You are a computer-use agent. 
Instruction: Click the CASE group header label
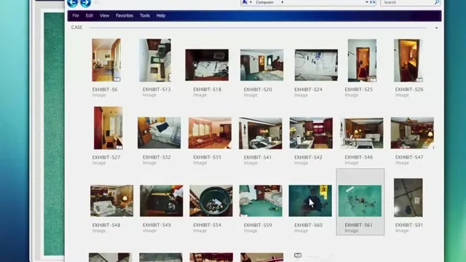point(76,28)
